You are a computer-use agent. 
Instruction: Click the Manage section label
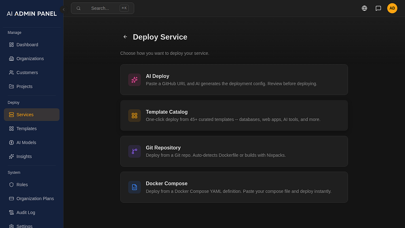pyautogui.click(x=14, y=33)
